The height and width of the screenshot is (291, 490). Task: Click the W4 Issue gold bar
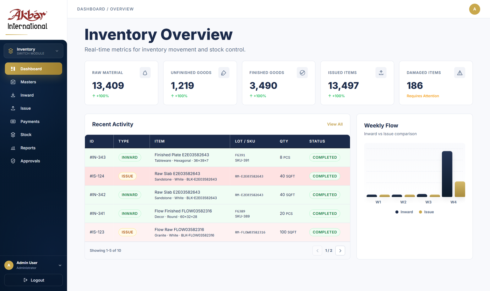pyautogui.click(x=460, y=189)
